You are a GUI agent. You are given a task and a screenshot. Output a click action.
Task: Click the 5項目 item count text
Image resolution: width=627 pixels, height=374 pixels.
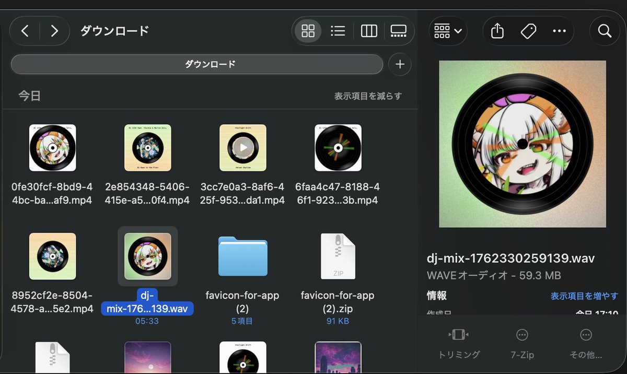click(x=242, y=321)
